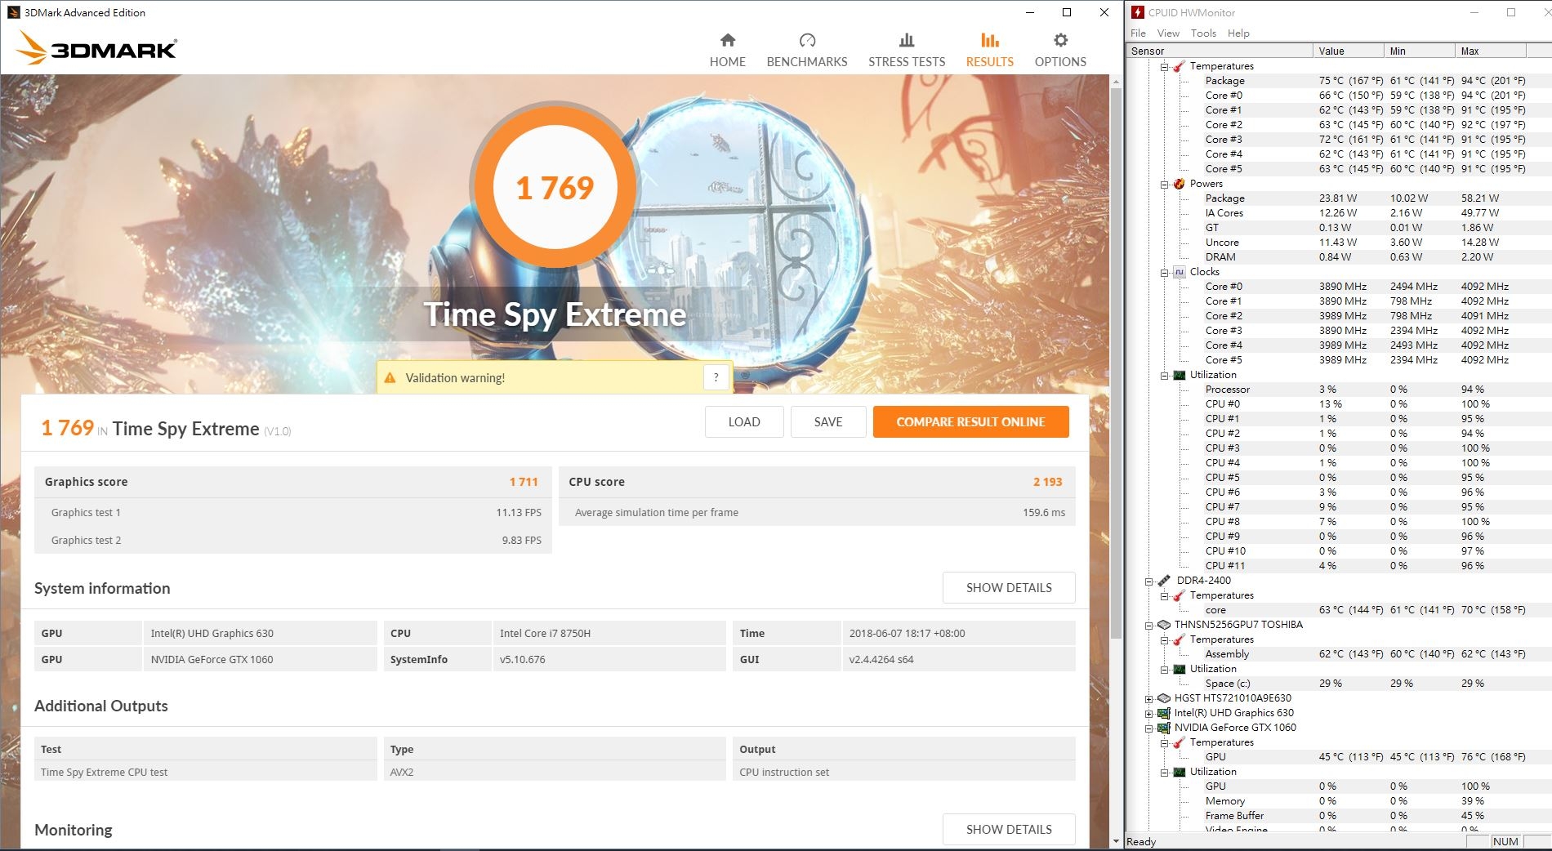Click the Intel UHD Graphics card icon
Screen dimensions: 1552x851
pos(1164,713)
